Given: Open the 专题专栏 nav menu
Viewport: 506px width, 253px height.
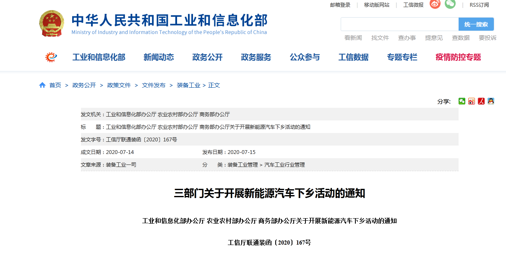Looking at the screenshot, I should 402,57.
